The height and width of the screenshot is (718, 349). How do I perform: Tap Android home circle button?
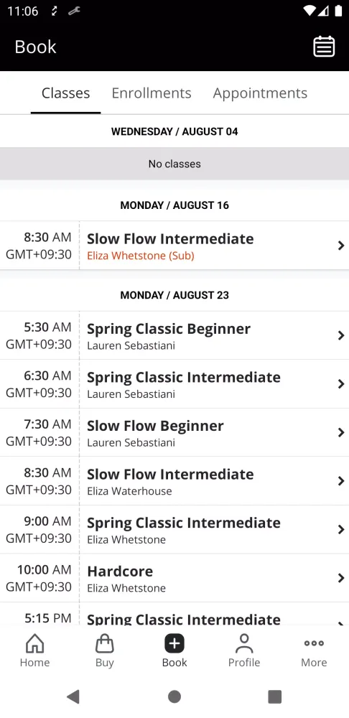(x=174, y=696)
